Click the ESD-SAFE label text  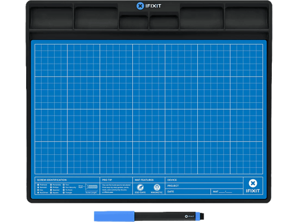tap(140, 192)
